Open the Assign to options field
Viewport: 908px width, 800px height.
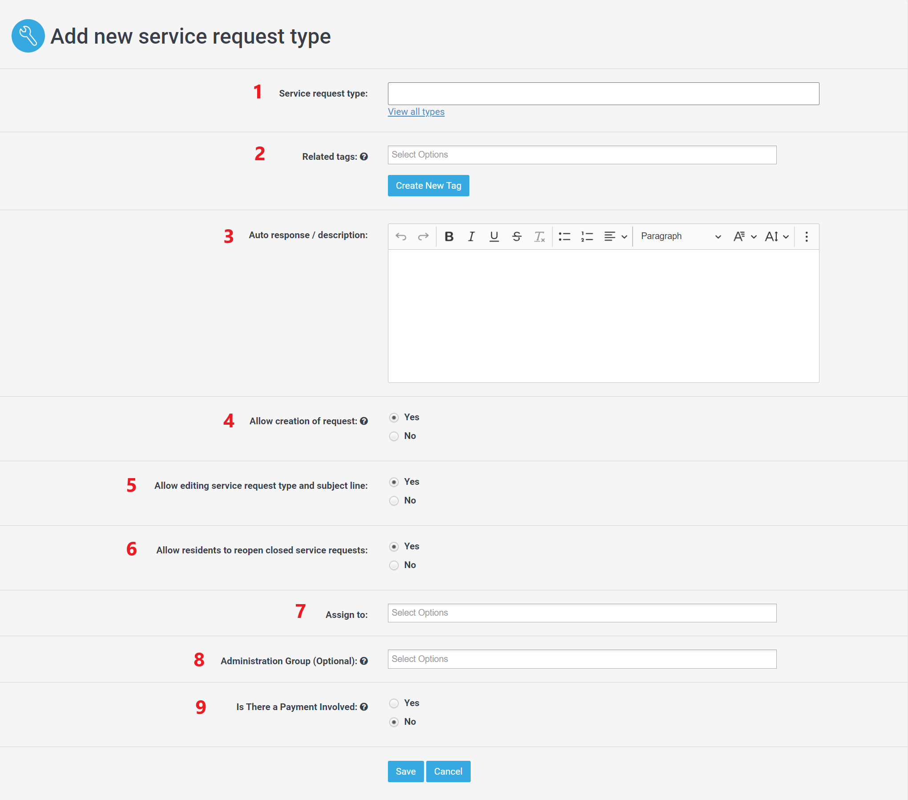581,613
